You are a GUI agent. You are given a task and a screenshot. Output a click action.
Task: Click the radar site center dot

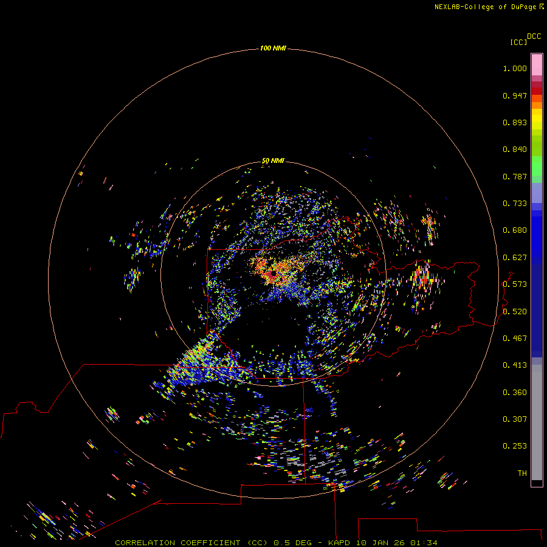coord(274,273)
